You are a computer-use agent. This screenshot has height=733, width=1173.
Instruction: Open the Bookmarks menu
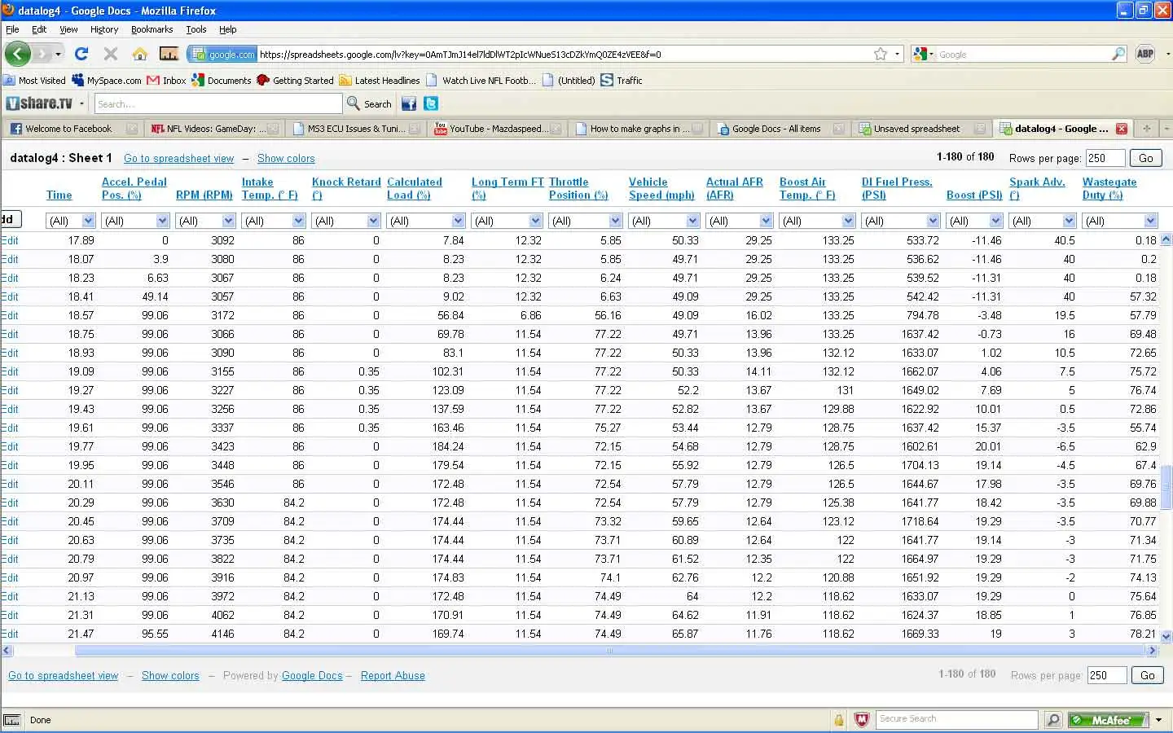coord(152,29)
